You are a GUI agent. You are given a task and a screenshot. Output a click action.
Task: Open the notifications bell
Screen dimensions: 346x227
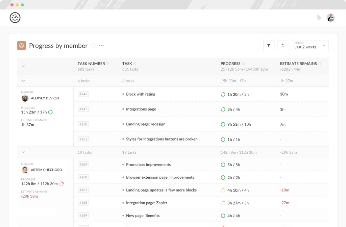click(x=319, y=17)
